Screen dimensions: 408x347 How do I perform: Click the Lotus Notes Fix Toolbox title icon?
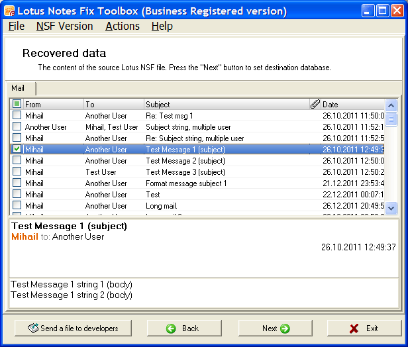[x=10, y=11]
